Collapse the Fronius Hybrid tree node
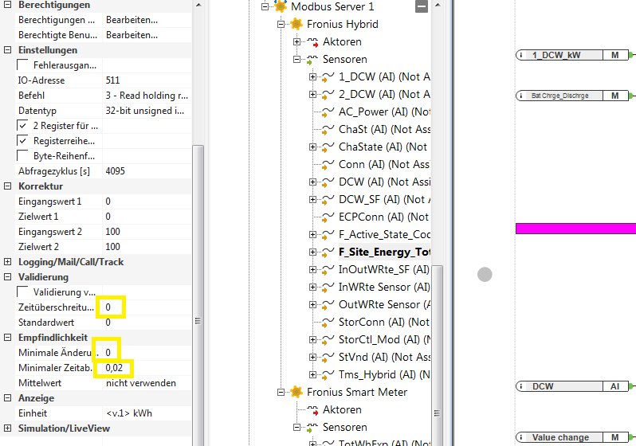This screenshot has width=636, height=446. tap(281, 25)
